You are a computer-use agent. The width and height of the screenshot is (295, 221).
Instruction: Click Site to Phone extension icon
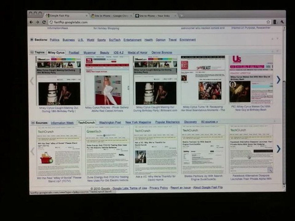click(x=275, y=22)
